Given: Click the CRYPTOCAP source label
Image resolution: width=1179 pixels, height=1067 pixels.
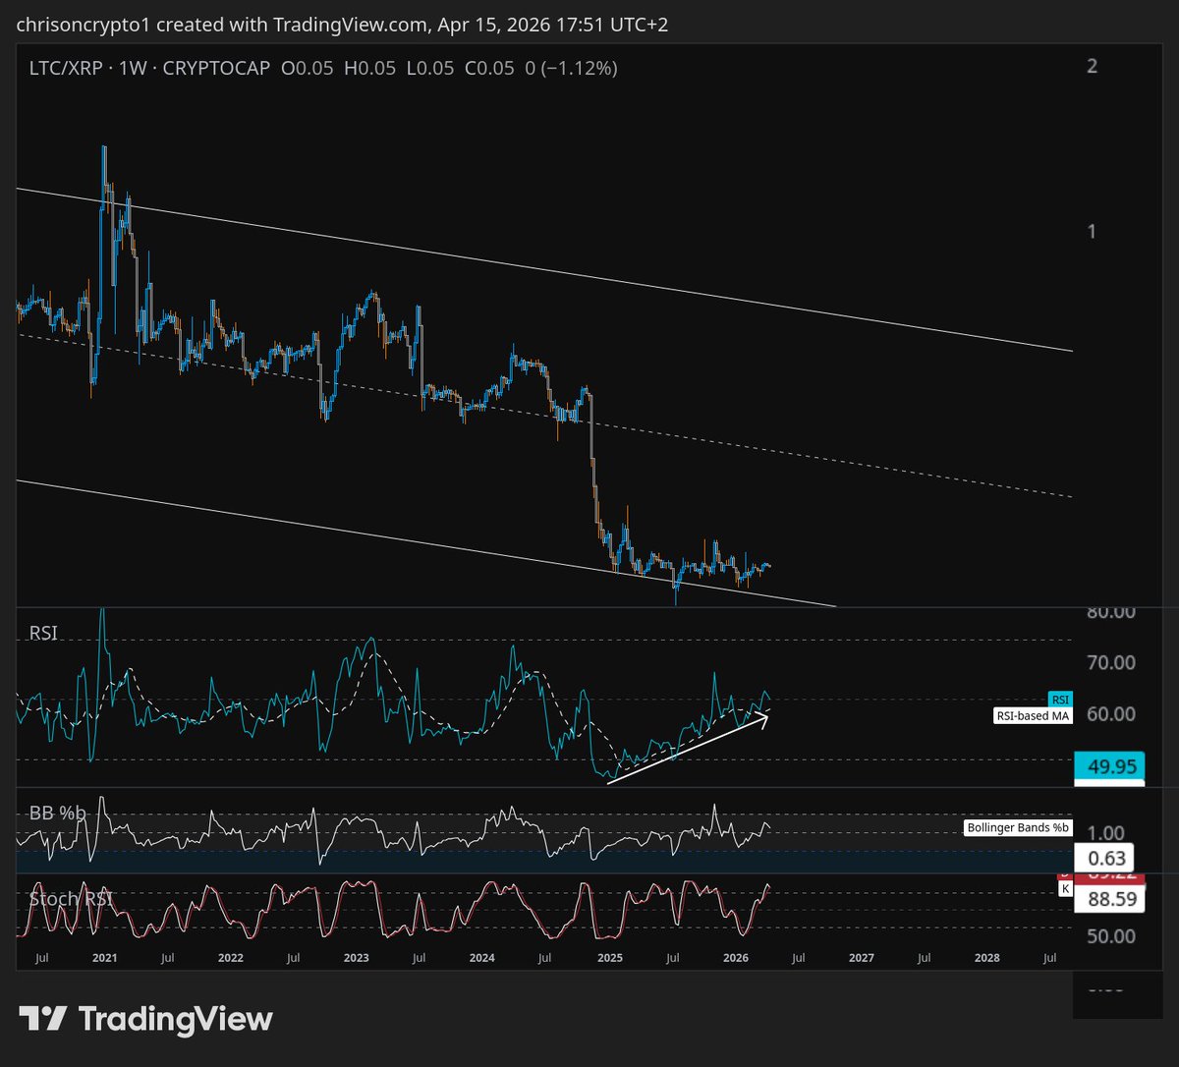Looking at the screenshot, I should [x=216, y=69].
